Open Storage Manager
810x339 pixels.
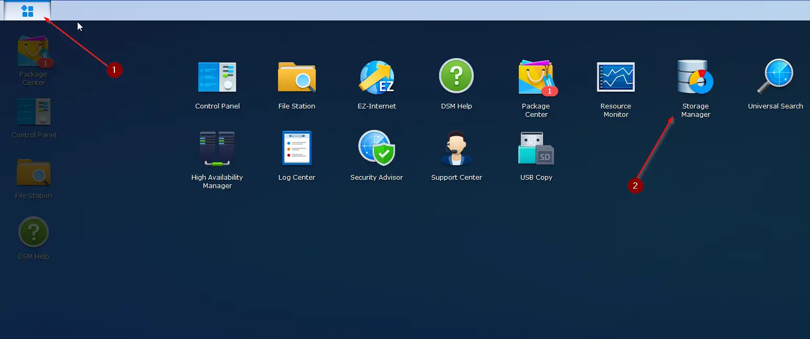point(696,77)
